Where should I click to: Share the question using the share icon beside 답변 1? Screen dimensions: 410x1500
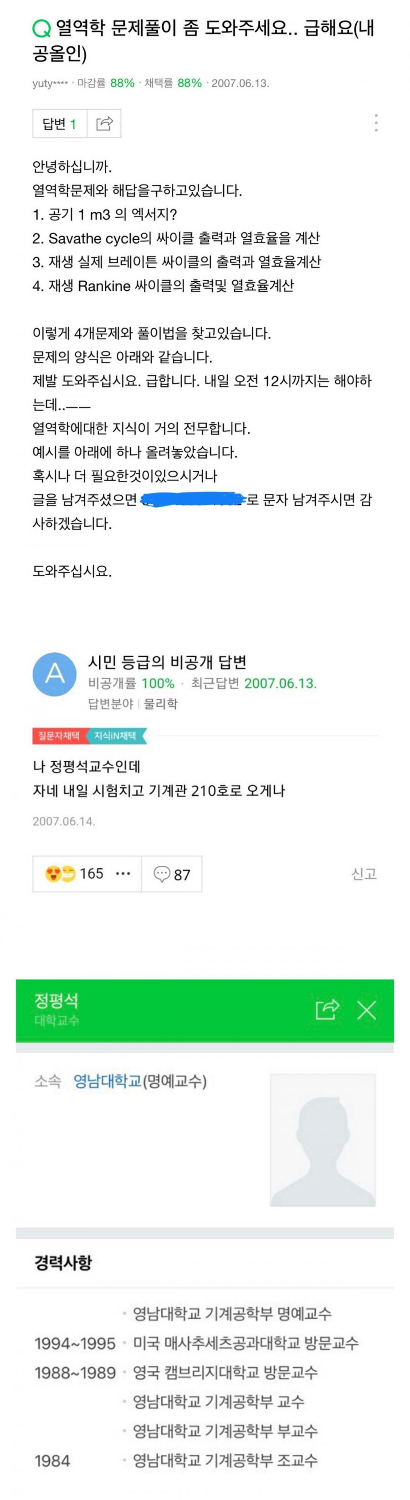coord(104,123)
